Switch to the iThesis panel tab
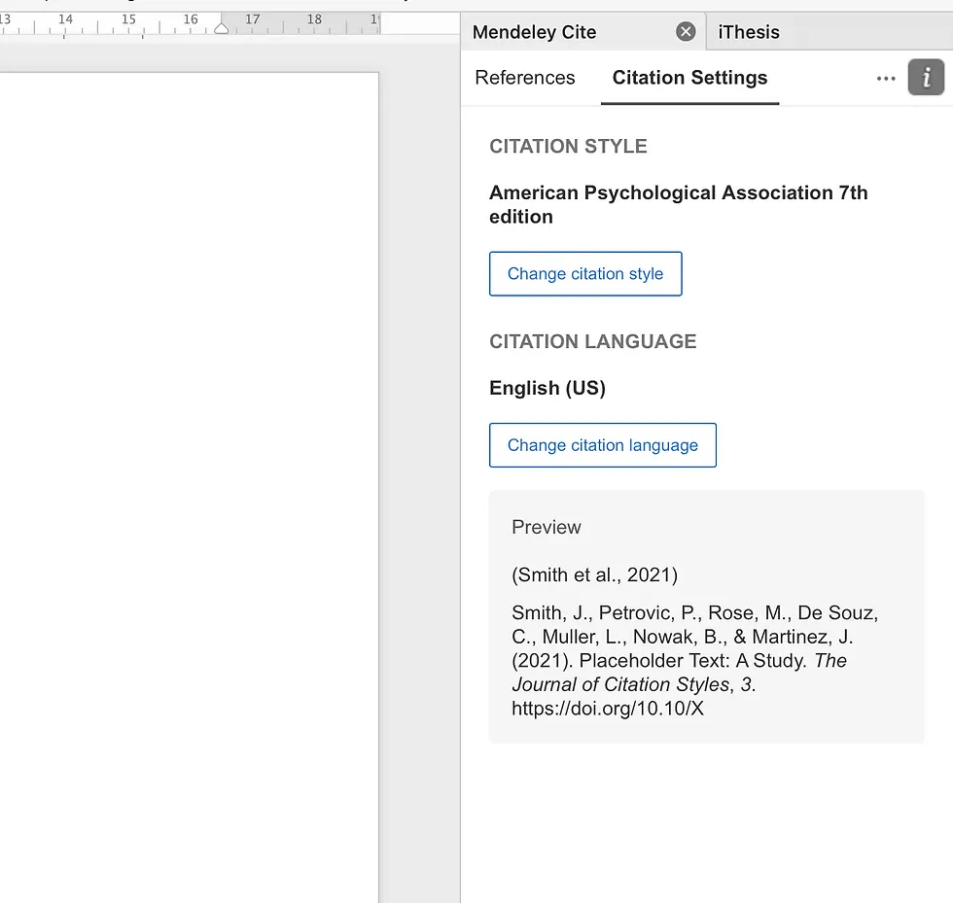The image size is (953, 903). pyautogui.click(x=748, y=32)
